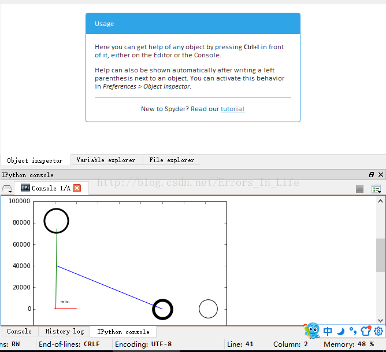Toggle the moon half-width mode icon

coord(341,331)
